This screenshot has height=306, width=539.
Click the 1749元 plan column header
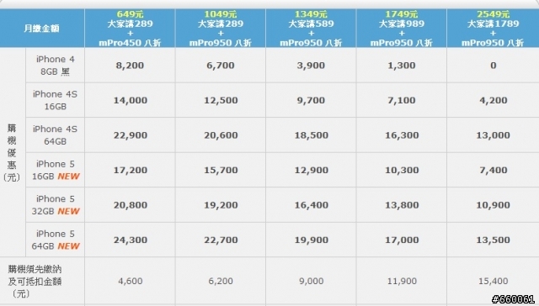tap(402, 28)
